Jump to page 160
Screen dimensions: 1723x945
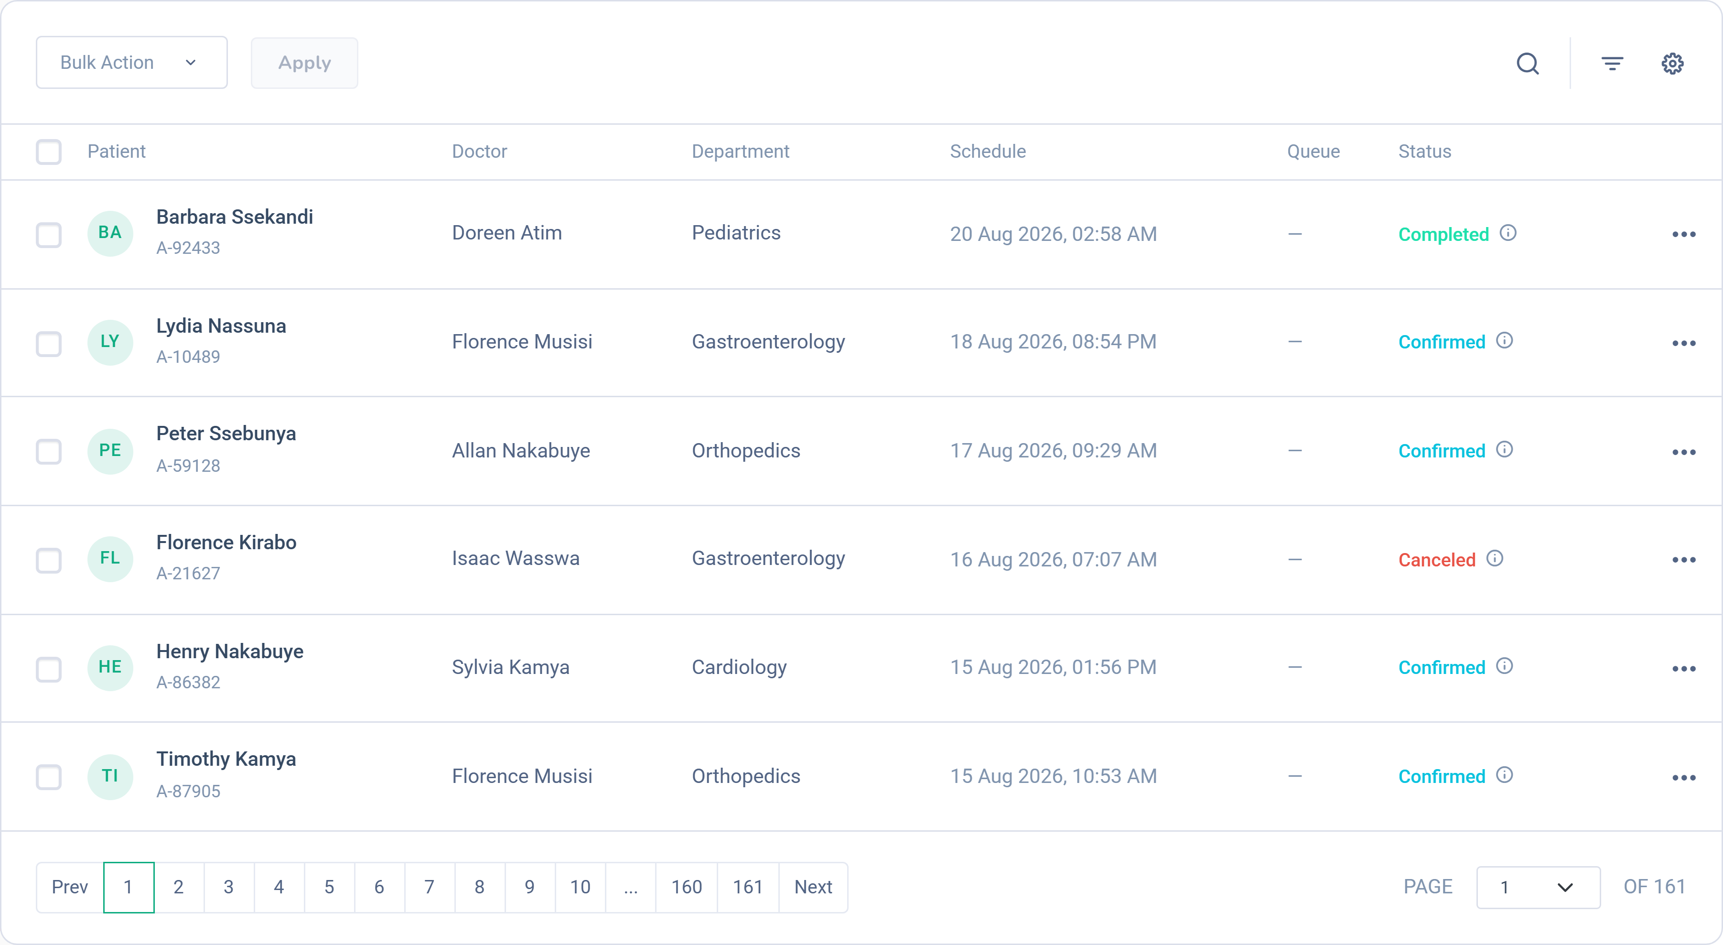686,888
